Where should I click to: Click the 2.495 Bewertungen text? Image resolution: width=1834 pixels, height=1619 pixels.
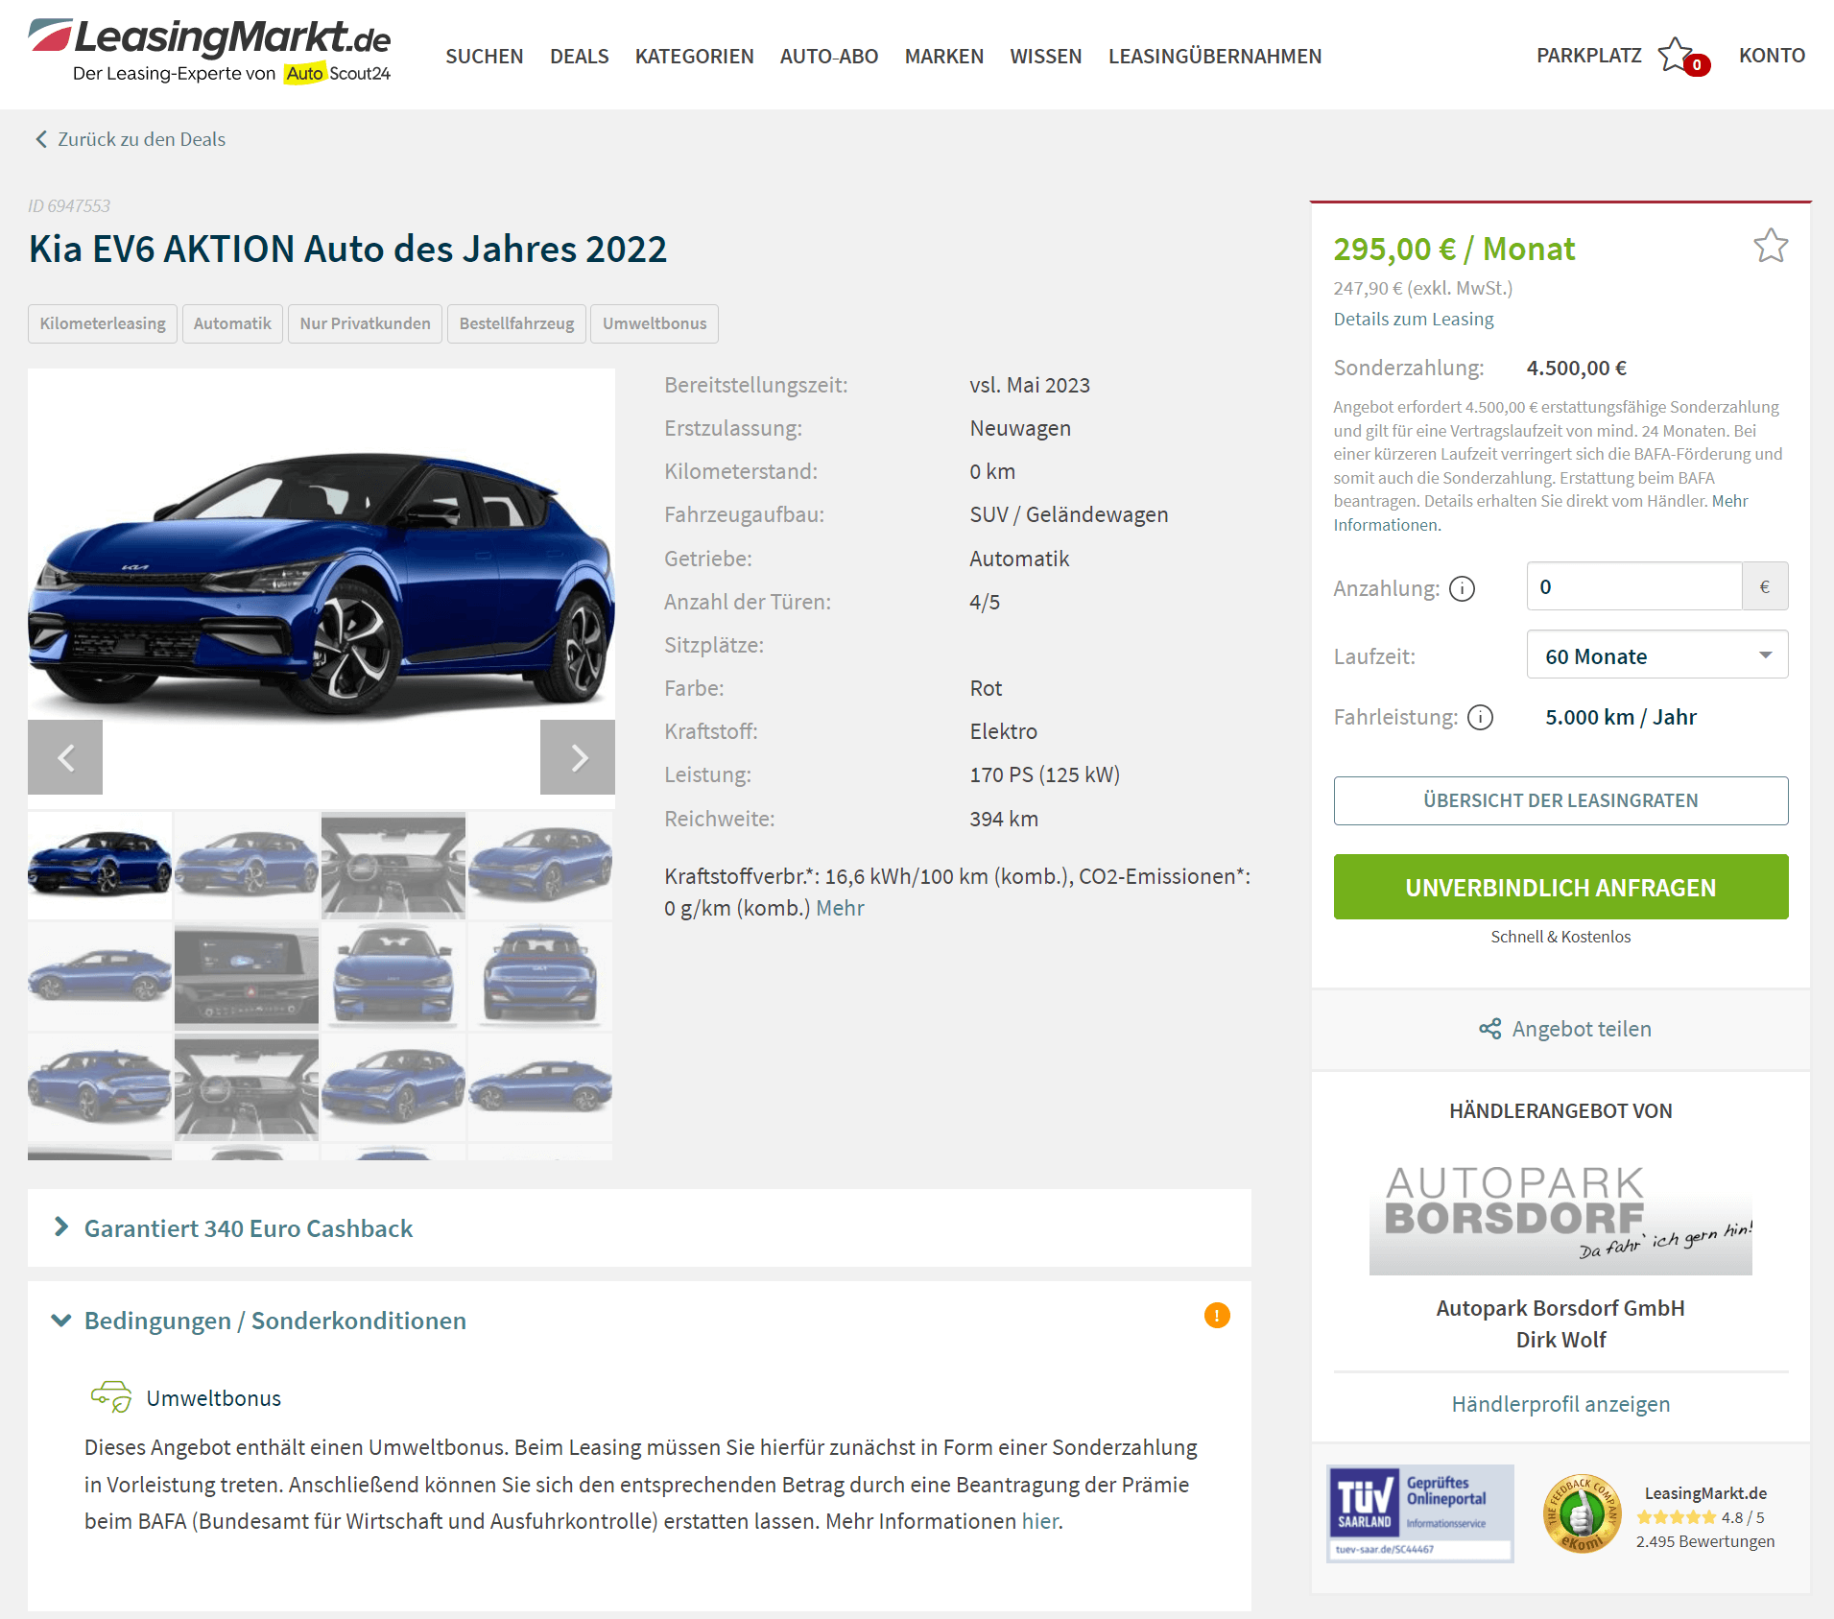pos(1705,1541)
